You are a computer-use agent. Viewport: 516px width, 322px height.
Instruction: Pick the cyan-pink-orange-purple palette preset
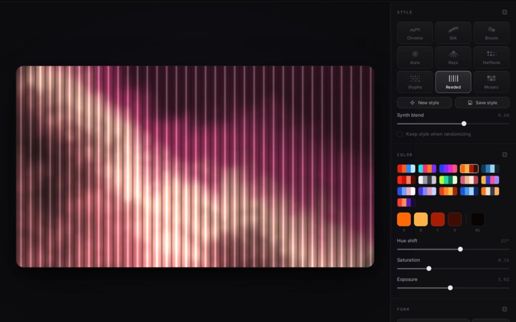click(427, 168)
